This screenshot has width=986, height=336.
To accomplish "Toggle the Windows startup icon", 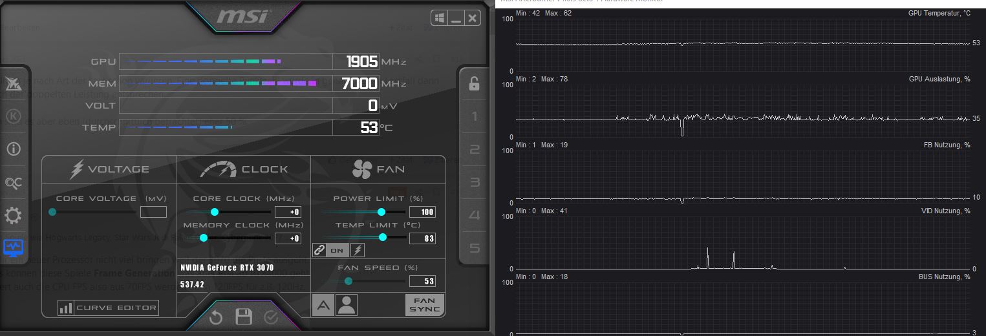I will [440, 18].
